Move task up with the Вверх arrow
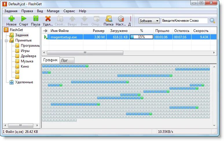 click(72, 19)
